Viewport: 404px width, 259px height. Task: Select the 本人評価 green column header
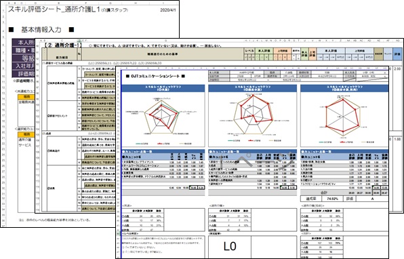[x=264, y=51]
